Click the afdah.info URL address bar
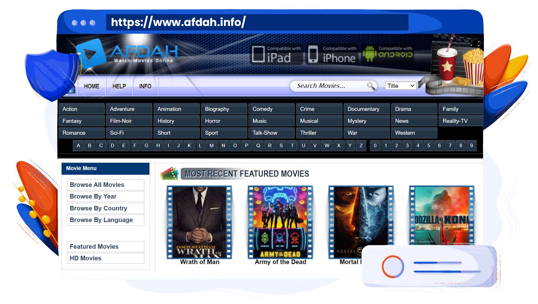 [257, 22]
